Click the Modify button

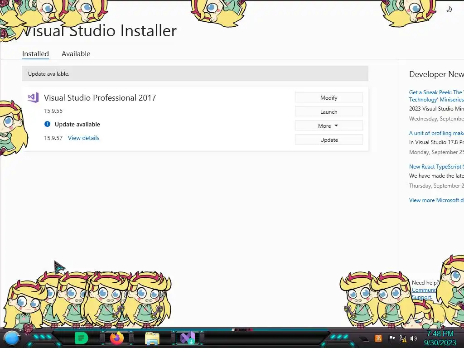(x=329, y=98)
